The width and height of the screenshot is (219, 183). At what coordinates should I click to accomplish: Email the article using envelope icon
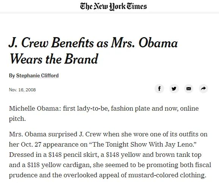pos(189,89)
